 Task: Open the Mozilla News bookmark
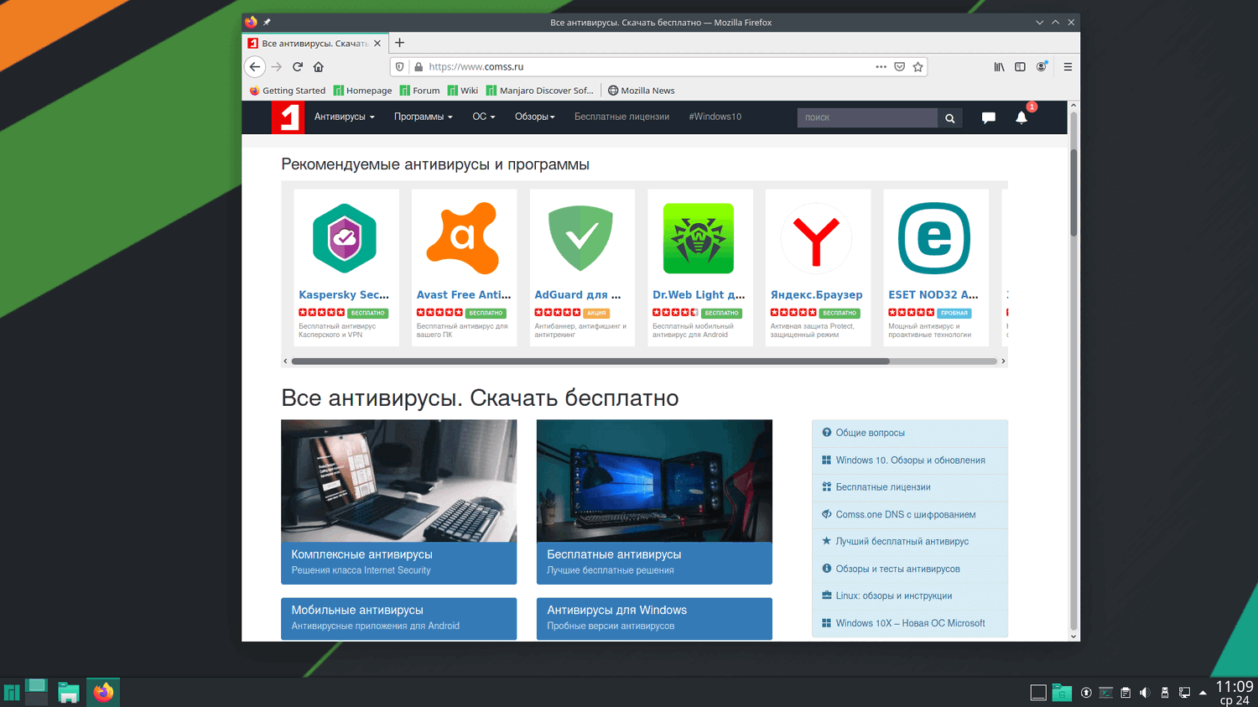pos(642,91)
